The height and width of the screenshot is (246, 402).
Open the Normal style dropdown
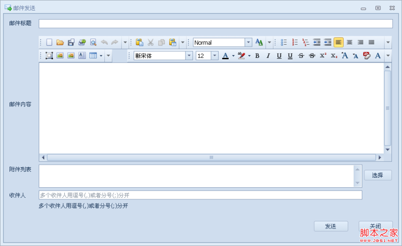click(248, 43)
